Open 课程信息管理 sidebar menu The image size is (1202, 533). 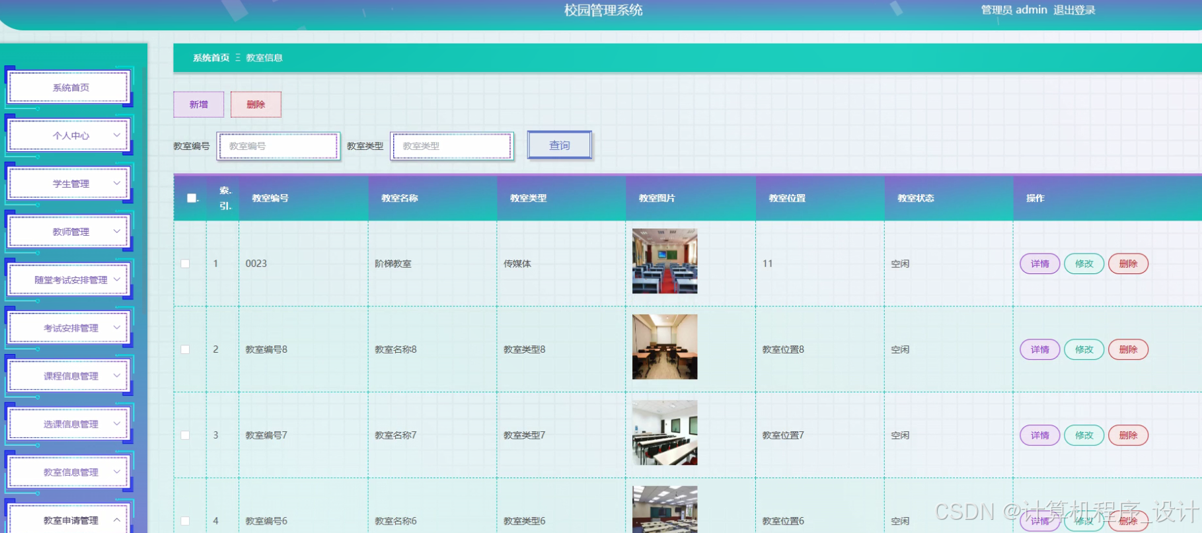click(x=69, y=376)
